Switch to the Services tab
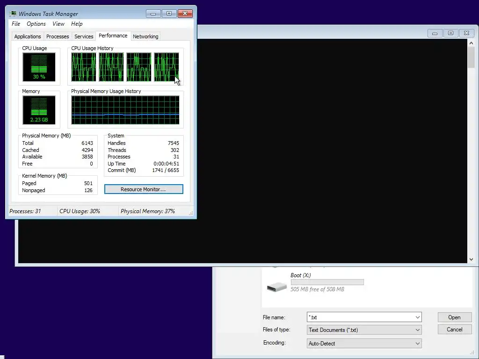479x359 pixels. (84, 36)
